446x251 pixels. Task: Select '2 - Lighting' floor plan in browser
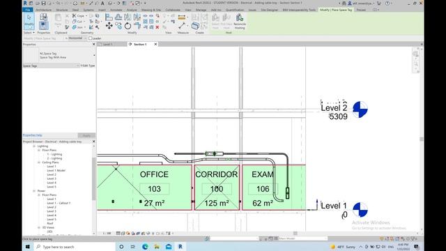[54, 158]
